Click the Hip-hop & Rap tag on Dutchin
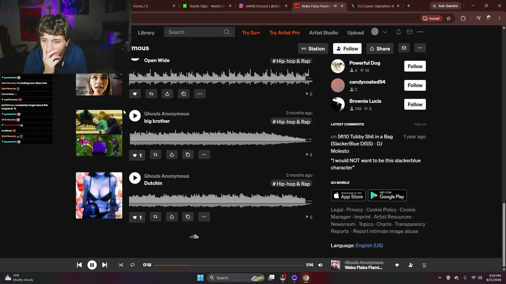506x284 pixels. pos(291,184)
